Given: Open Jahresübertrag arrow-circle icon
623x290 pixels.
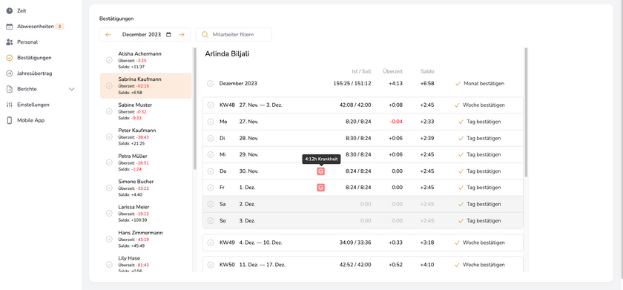Looking at the screenshot, I should coord(10,73).
